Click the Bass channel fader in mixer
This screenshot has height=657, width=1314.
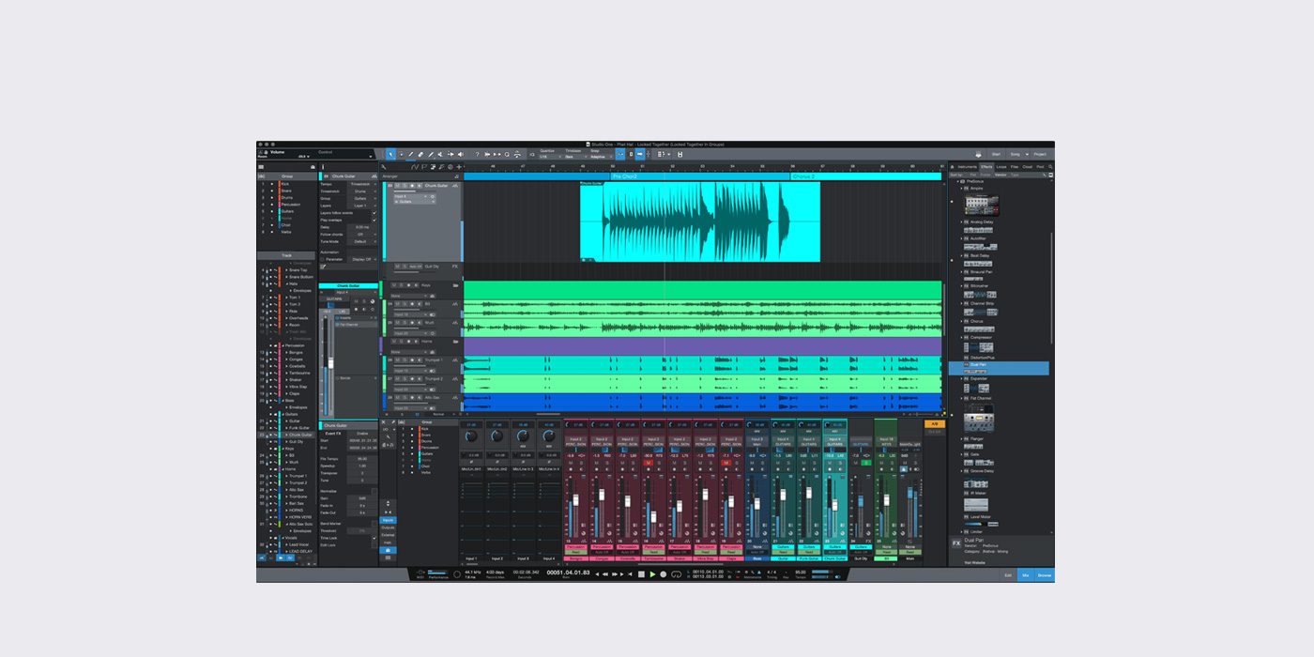pyautogui.click(x=757, y=504)
